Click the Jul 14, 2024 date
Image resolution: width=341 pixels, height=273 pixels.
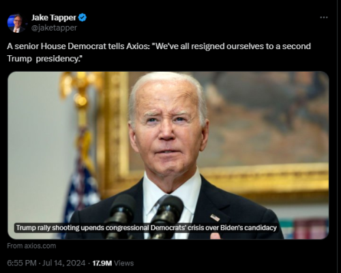[64, 263]
